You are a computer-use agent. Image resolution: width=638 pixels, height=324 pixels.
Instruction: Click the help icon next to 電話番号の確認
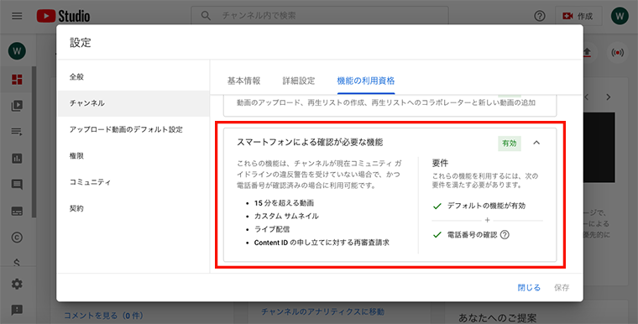pos(505,235)
